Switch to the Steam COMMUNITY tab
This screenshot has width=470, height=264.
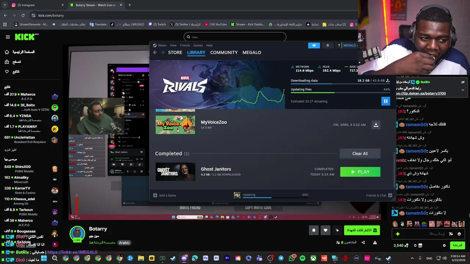tap(224, 52)
